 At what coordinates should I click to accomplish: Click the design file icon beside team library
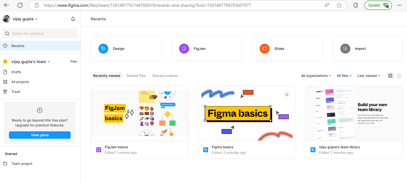click(x=313, y=150)
